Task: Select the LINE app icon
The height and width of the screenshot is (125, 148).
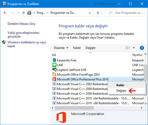Action: (x=54, y=65)
